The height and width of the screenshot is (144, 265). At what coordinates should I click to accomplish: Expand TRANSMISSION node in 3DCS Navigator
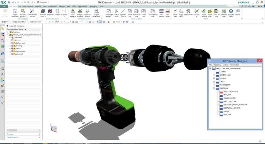tap(214, 85)
